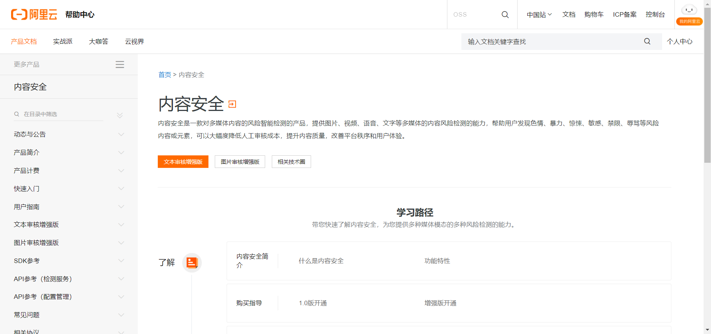711x334 pixels.
Task: Focus the OSS top search field
Action: (474, 14)
